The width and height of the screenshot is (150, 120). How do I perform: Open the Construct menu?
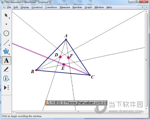point(37,7)
